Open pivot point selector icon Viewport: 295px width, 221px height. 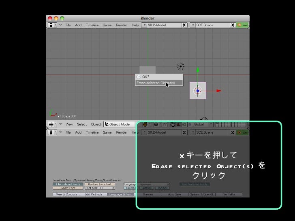(157, 124)
